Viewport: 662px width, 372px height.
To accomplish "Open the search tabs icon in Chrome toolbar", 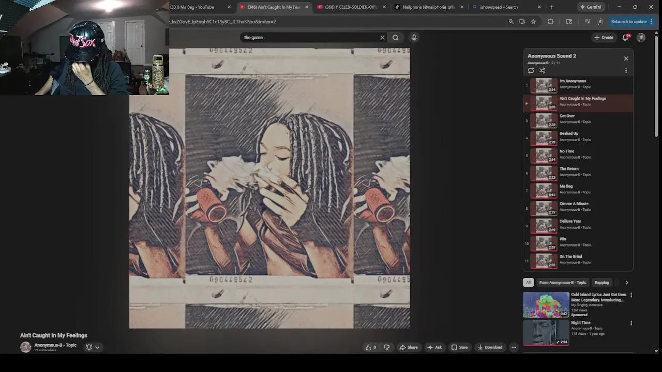I will point(569,22).
